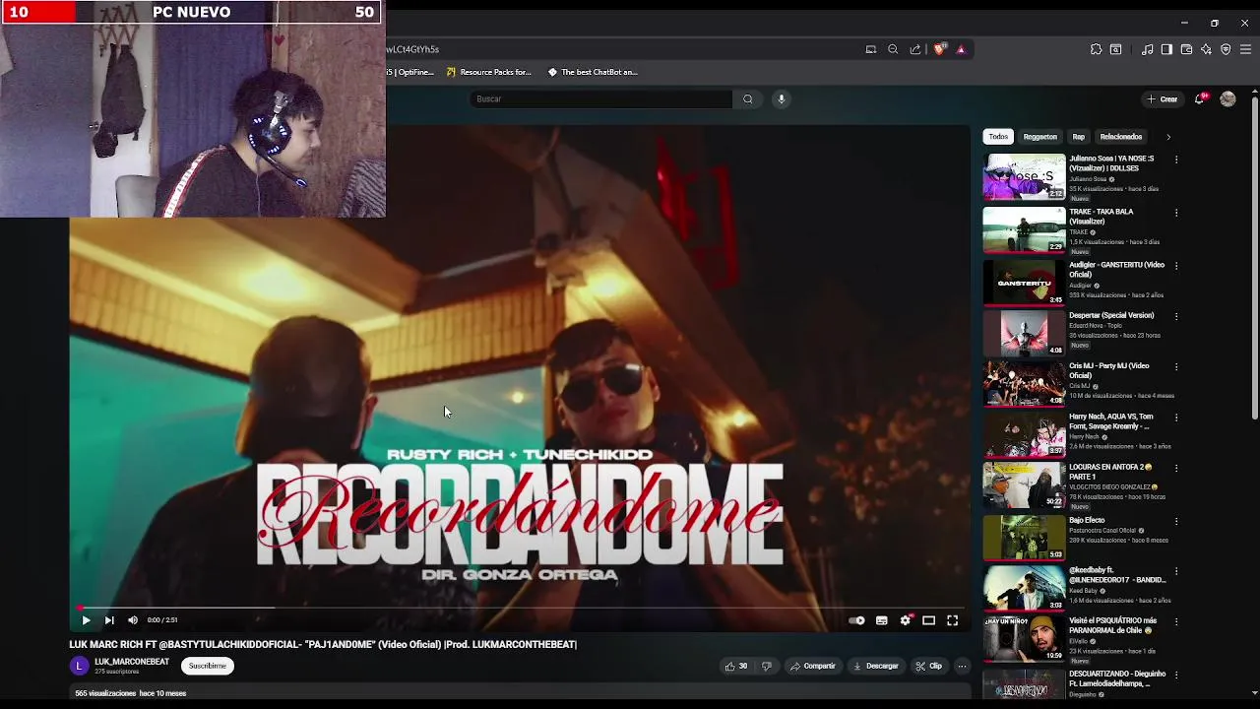Open options for Bajo Efecto video
This screenshot has height=709, width=1260.
pos(1176,521)
